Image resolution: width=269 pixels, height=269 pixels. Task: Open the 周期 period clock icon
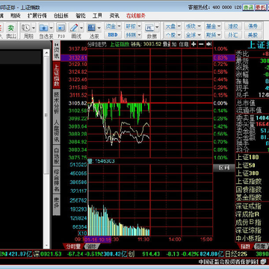click(26, 28)
